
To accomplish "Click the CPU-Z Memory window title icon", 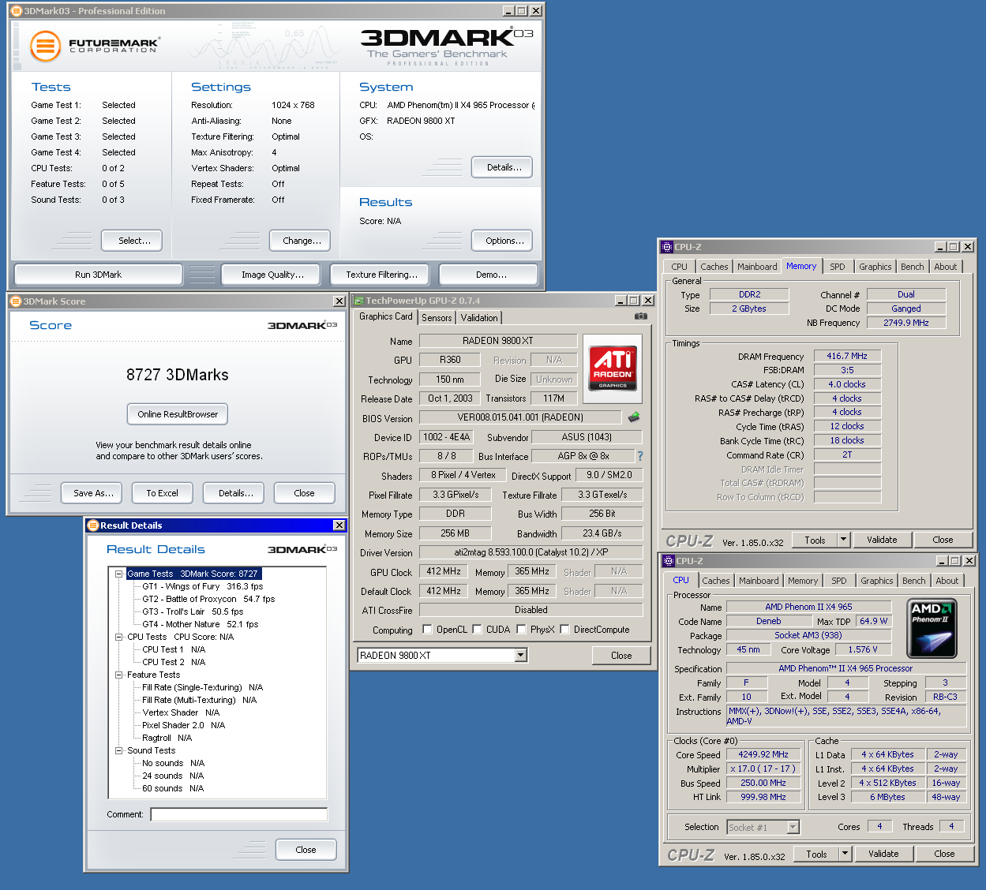I will click(667, 247).
